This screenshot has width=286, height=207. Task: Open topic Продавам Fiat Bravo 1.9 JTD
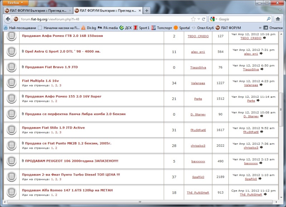click(51, 67)
